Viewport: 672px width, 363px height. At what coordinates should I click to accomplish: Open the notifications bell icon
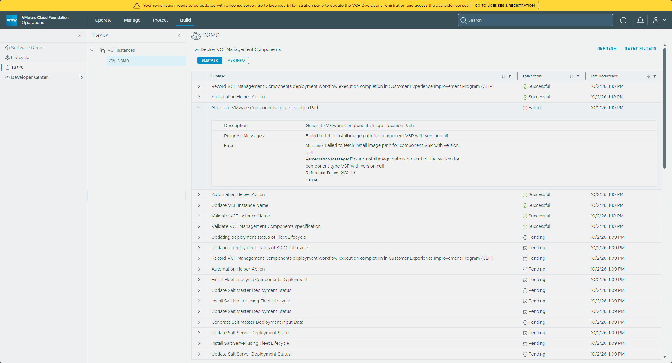click(640, 20)
